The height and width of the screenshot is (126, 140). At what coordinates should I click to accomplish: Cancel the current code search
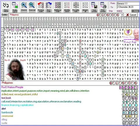pos(131,15)
